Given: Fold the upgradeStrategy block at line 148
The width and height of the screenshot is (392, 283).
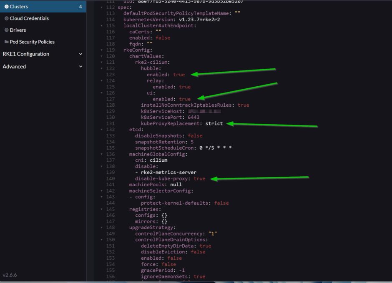Looking at the screenshot, I should click(x=102, y=228).
